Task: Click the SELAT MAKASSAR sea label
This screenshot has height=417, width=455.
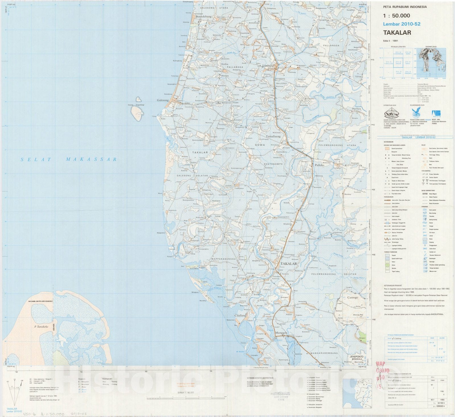Action: [69, 160]
